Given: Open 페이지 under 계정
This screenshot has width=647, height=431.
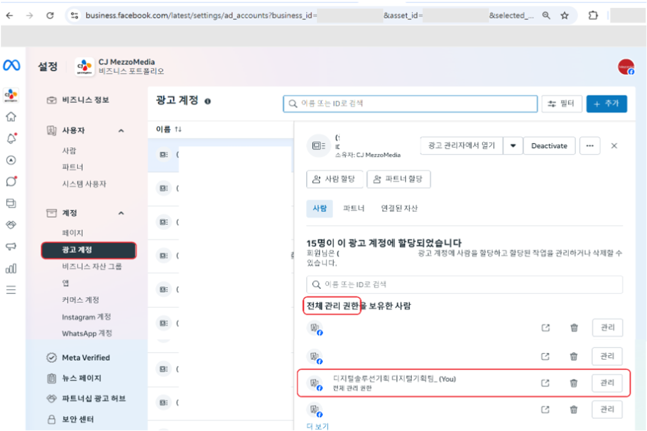Looking at the screenshot, I should point(72,233).
